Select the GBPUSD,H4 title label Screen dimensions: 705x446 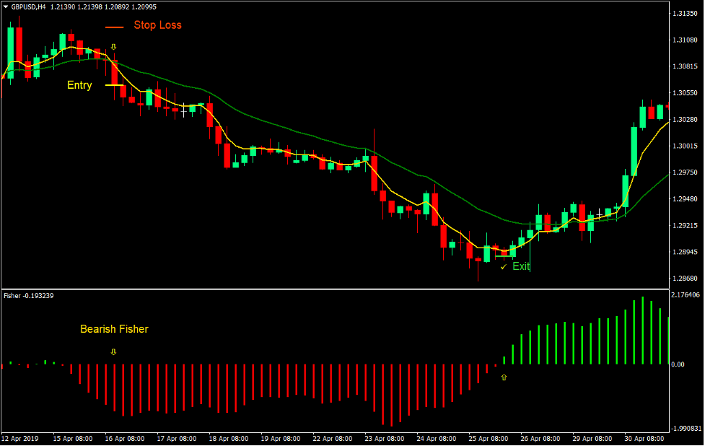click(x=27, y=6)
